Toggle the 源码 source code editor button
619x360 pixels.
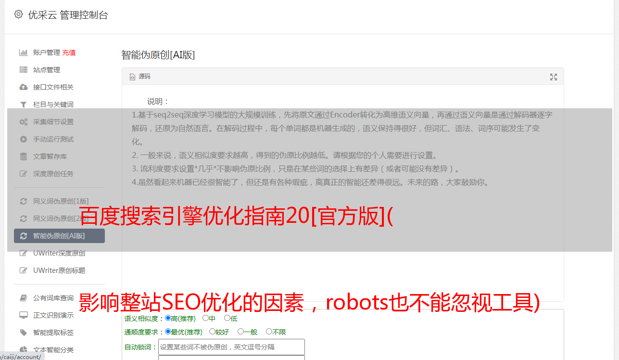[140, 77]
